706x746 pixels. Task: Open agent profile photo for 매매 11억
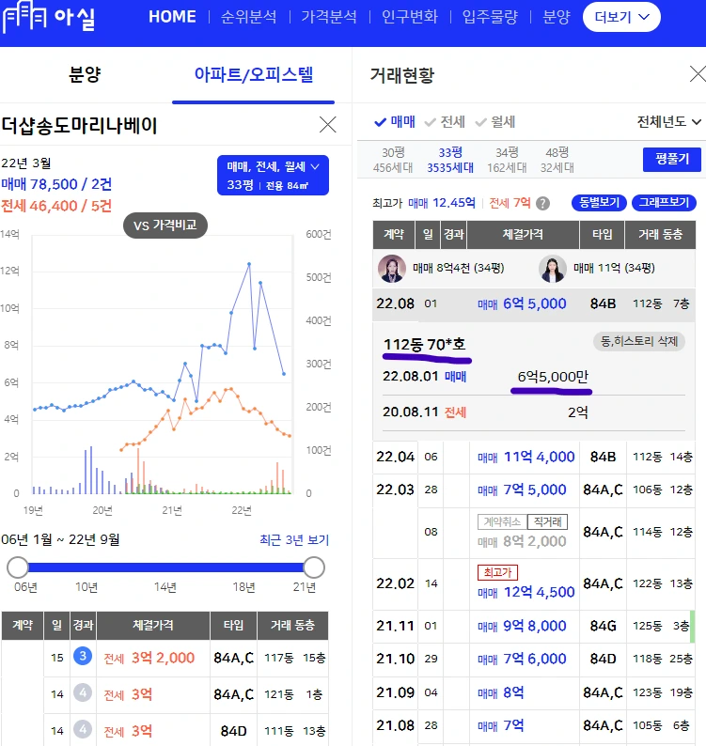(x=552, y=269)
